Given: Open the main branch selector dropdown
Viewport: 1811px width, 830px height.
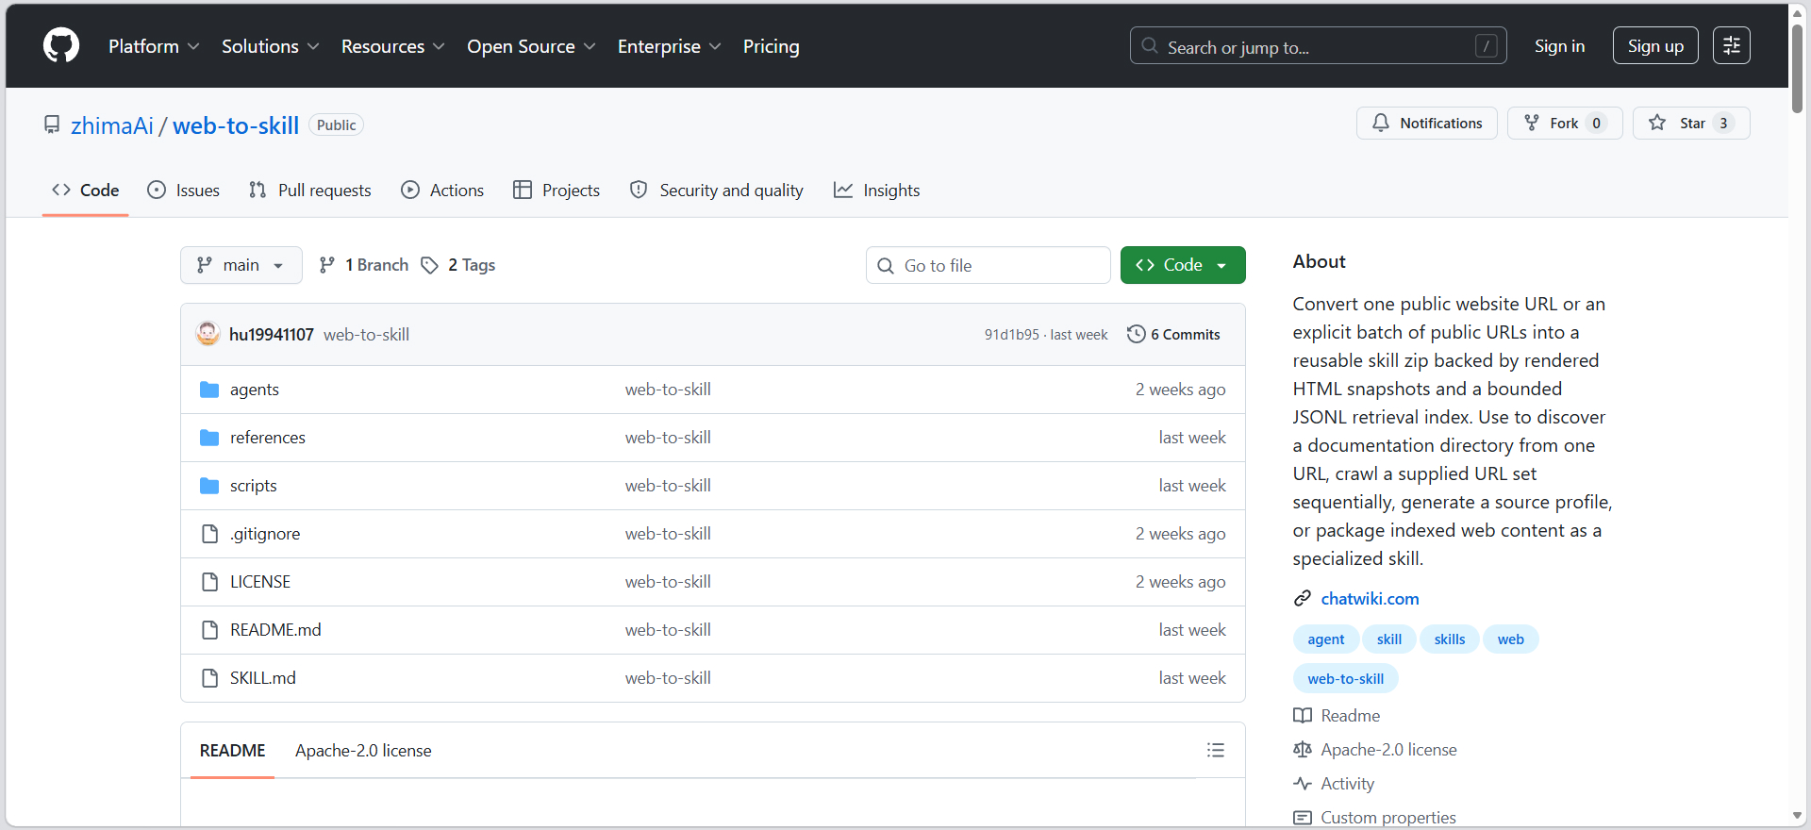Looking at the screenshot, I should click(x=241, y=265).
